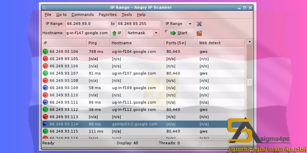
Task: Click the green arrow Start button
Action: pyautogui.click(x=179, y=33)
